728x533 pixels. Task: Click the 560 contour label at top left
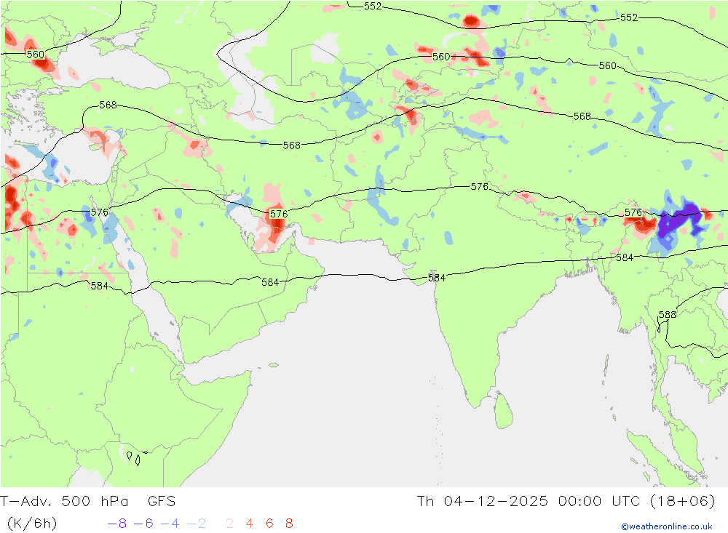coord(35,55)
